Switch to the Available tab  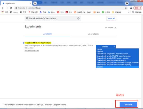coord(47,34)
